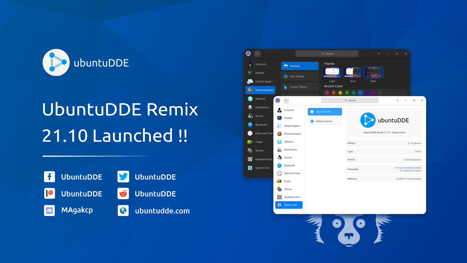Open Mouse settings in the dark window
Image resolution: width=467 pixels, height=263 pixels.
click(x=260, y=150)
